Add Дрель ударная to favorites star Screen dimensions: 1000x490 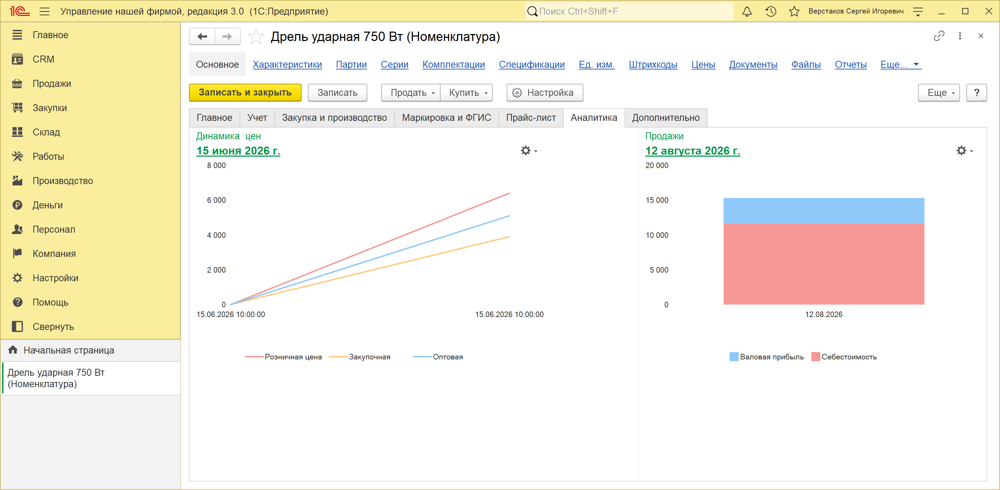click(256, 37)
